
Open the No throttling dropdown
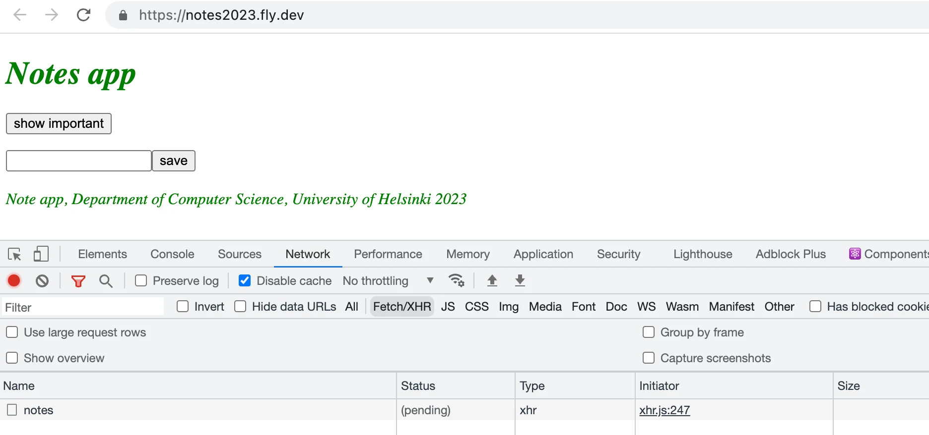point(388,281)
